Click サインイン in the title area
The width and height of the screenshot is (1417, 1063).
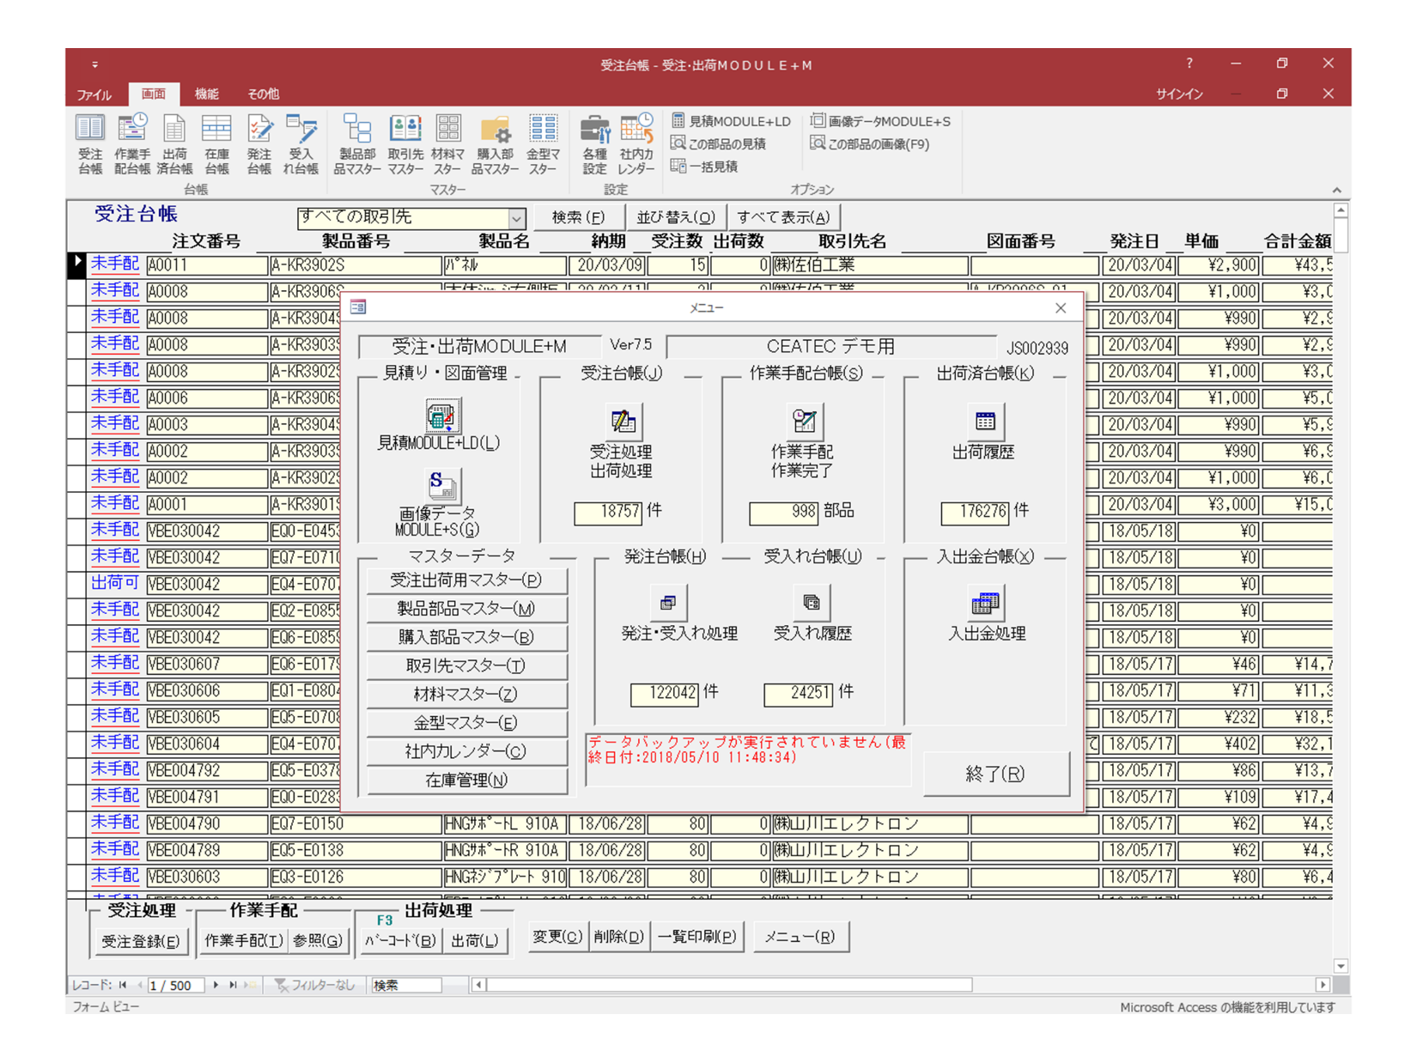(x=1179, y=94)
